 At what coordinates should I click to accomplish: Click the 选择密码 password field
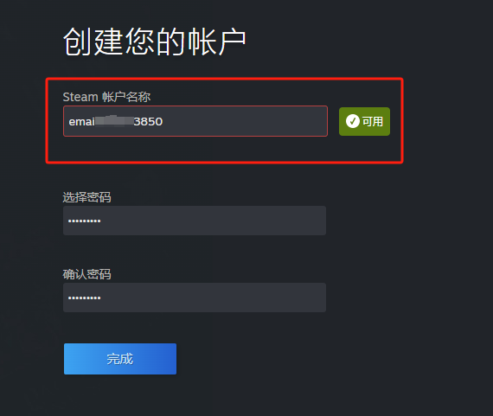click(x=195, y=221)
